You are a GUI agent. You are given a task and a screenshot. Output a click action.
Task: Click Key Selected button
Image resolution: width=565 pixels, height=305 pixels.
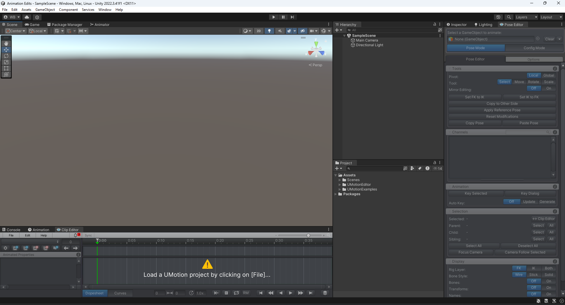coord(476,193)
